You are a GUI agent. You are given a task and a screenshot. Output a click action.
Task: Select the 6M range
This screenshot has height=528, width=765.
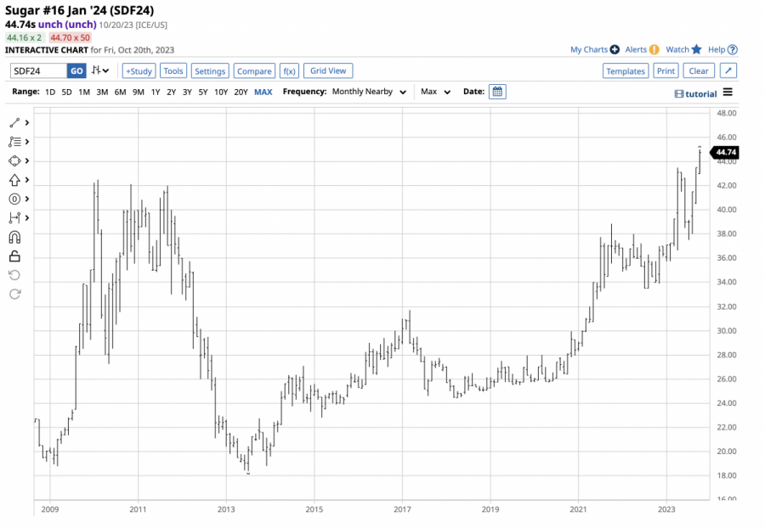120,92
